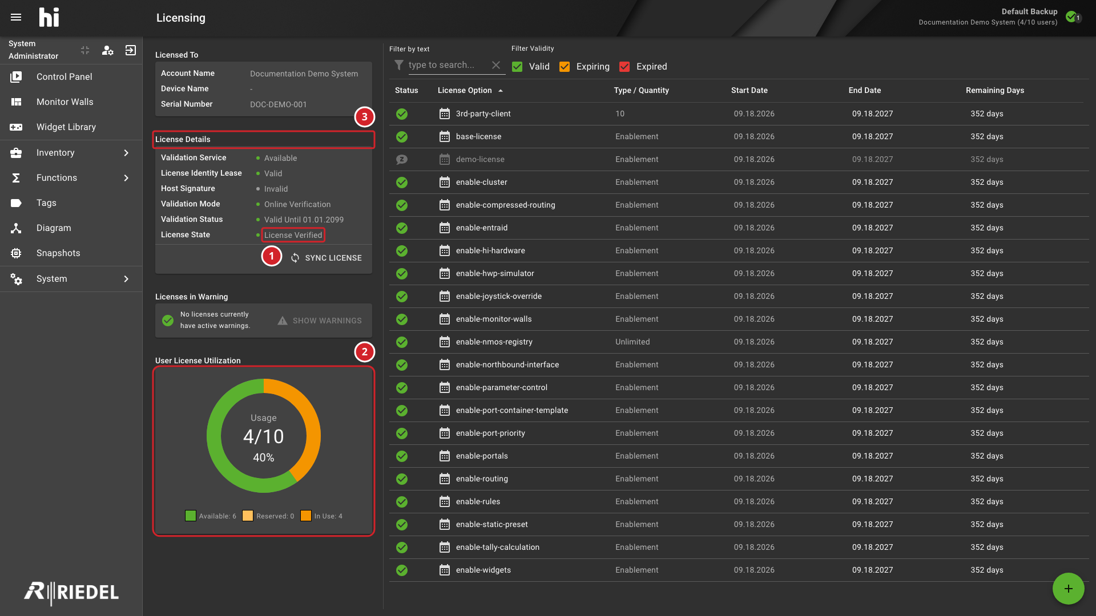Toggle the Expired filter checkbox
The height and width of the screenshot is (616, 1096).
coord(624,67)
